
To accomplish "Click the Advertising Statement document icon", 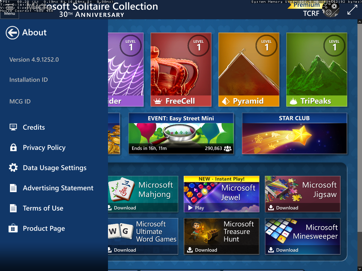I will click(13, 188).
